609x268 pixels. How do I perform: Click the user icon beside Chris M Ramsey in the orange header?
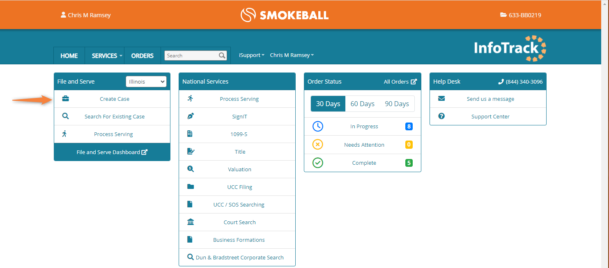pos(63,15)
